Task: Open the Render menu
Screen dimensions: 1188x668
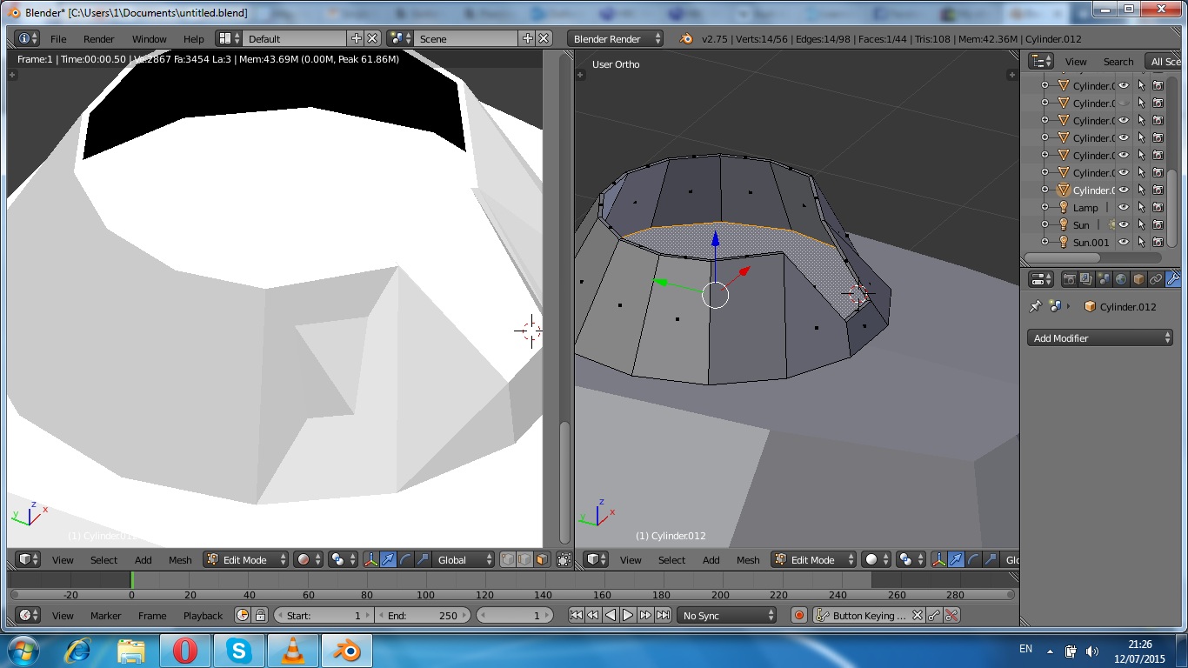Action: (98, 39)
